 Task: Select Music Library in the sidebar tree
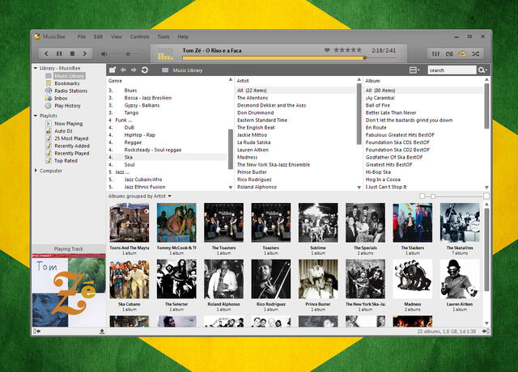pyautogui.click(x=70, y=76)
